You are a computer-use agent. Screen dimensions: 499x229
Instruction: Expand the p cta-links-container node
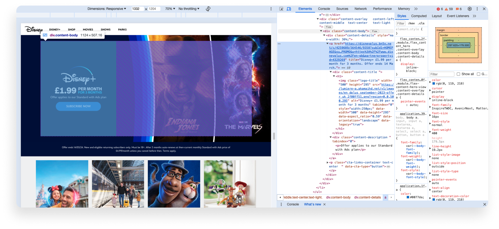(327, 162)
